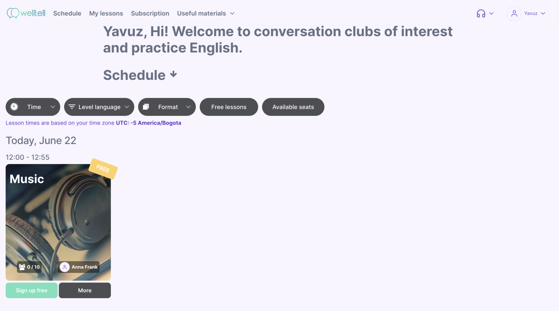Image resolution: width=559 pixels, height=311 pixels.
Task: Click the Yavuz user avatar icon
Action: point(514,14)
